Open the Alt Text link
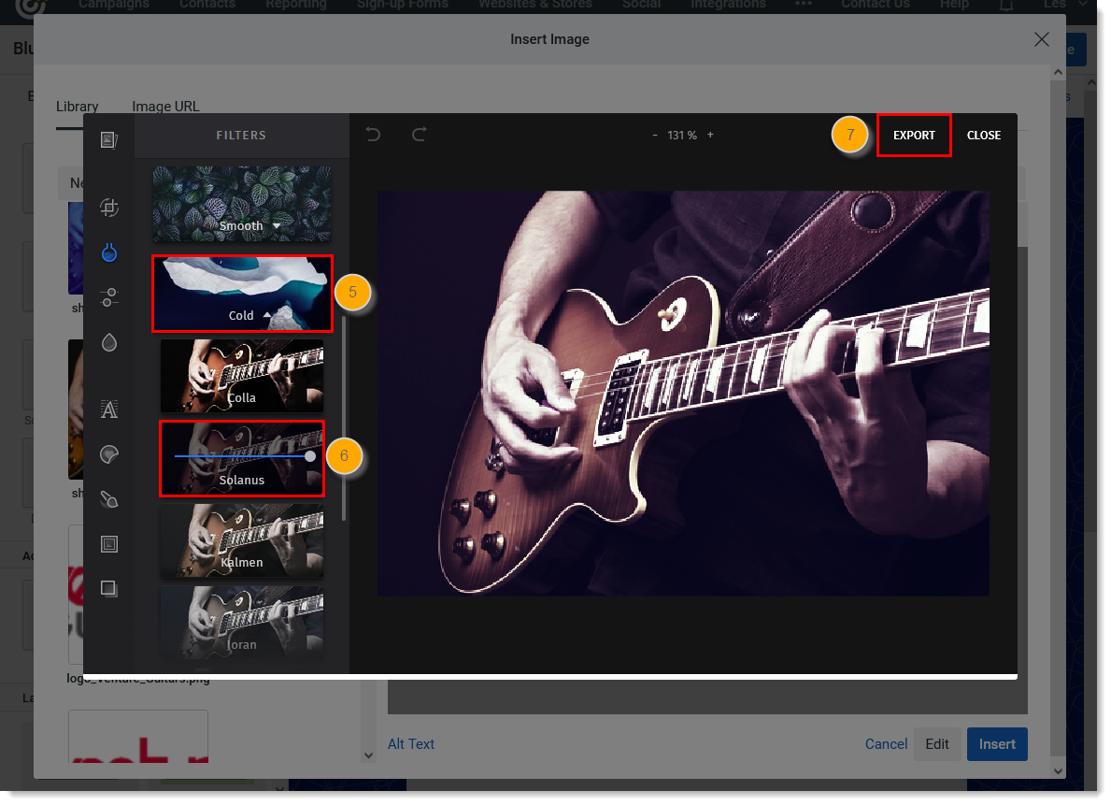Screen dimensions: 1111x805 pyautogui.click(x=411, y=743)
